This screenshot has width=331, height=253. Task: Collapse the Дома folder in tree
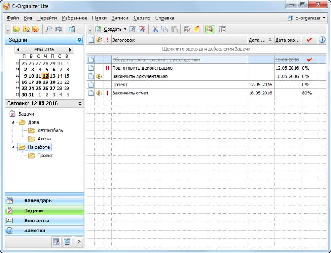[x=13, y=122]
